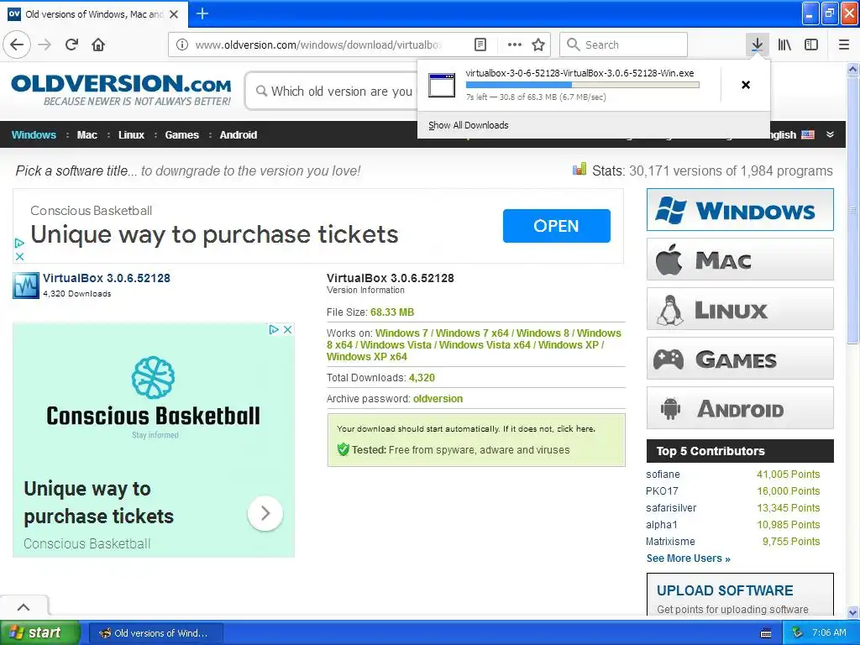Click the network tray icon near the clock

(797, 632)
